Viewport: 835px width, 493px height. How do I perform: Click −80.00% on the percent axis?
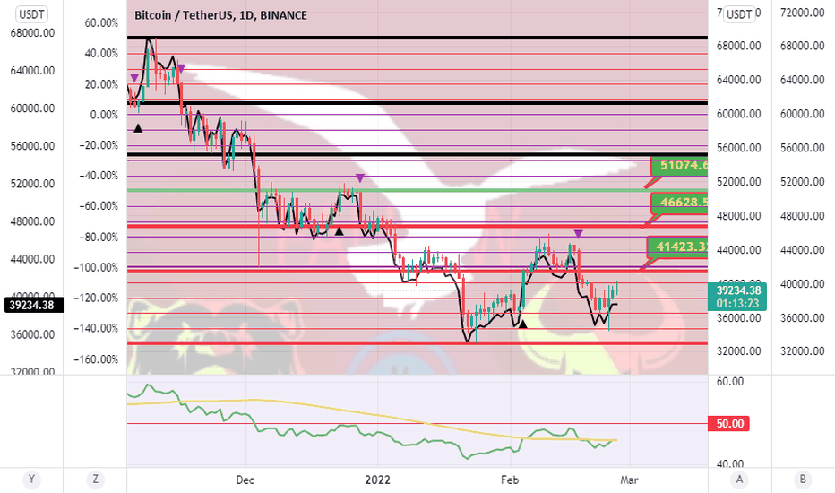[99, 237]
